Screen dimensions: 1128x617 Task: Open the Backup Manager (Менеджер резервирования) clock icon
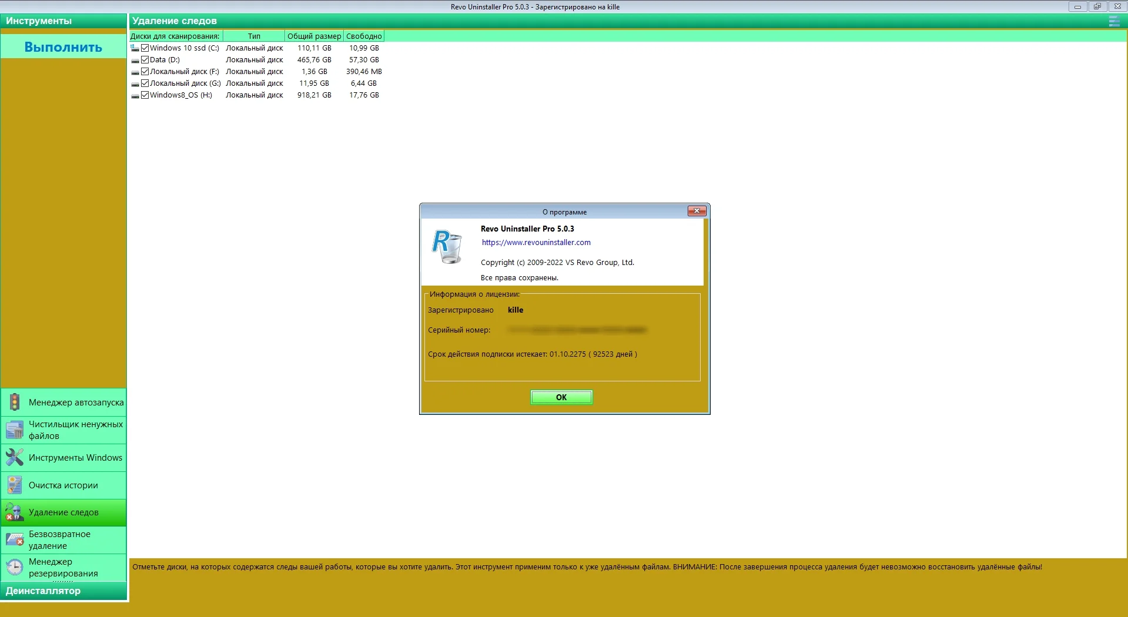click(x=15, y=567)
